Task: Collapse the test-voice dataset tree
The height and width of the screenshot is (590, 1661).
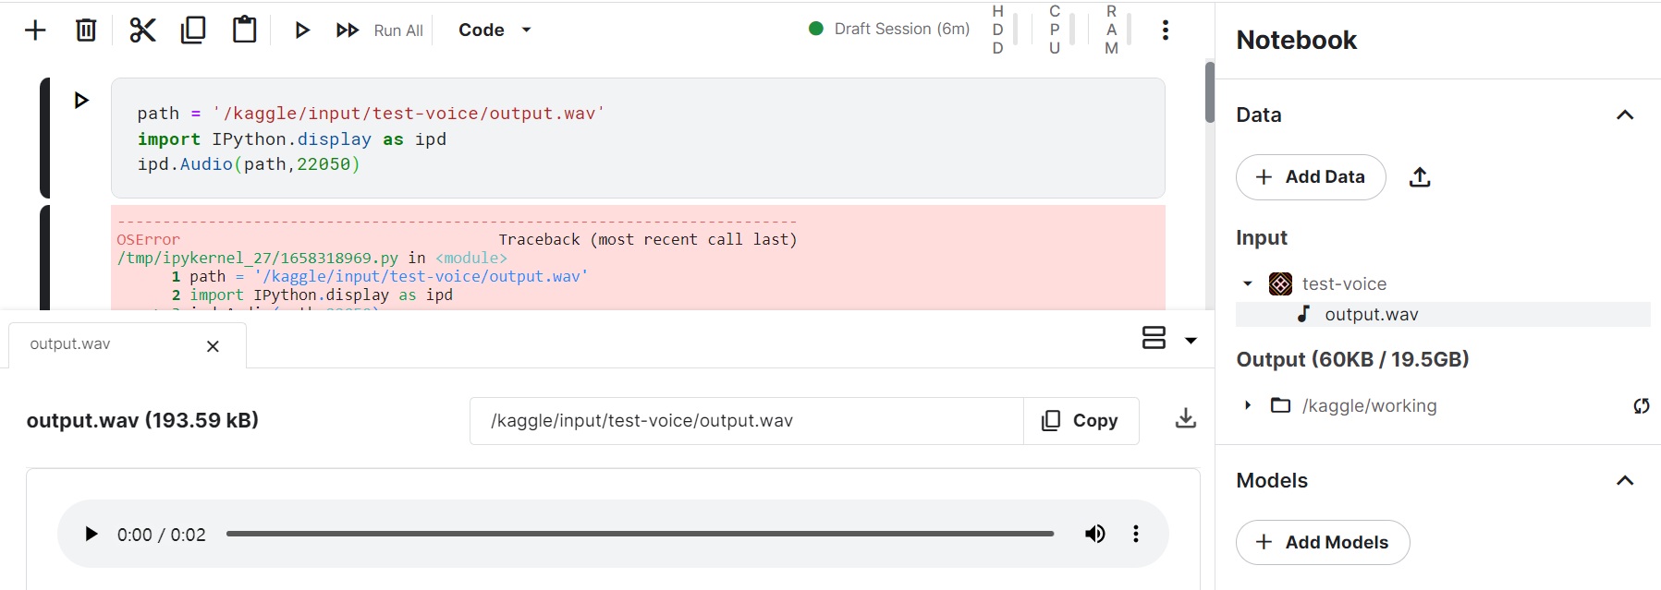Action: pos(1248,283)
